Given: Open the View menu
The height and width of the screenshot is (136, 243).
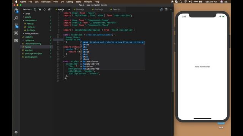Looking at the screenshot, I should (x=56, y=2).
